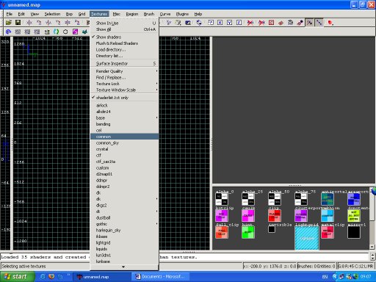The width and height of the screenshot is (376, 282).
Task: Click the blue circular arrow plugin icon
Action: 9,32
